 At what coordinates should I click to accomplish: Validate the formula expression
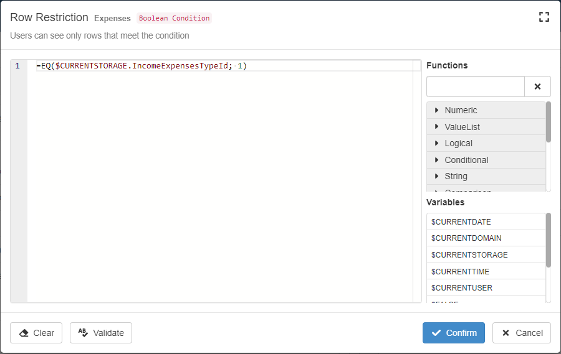pos(101,333)
